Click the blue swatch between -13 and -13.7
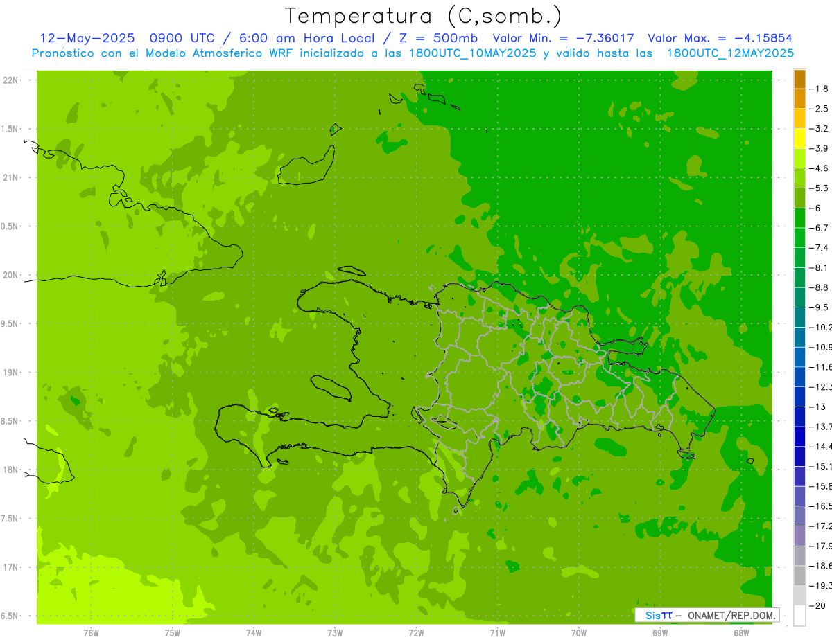 pyautogui.click(x=799, y=416)
